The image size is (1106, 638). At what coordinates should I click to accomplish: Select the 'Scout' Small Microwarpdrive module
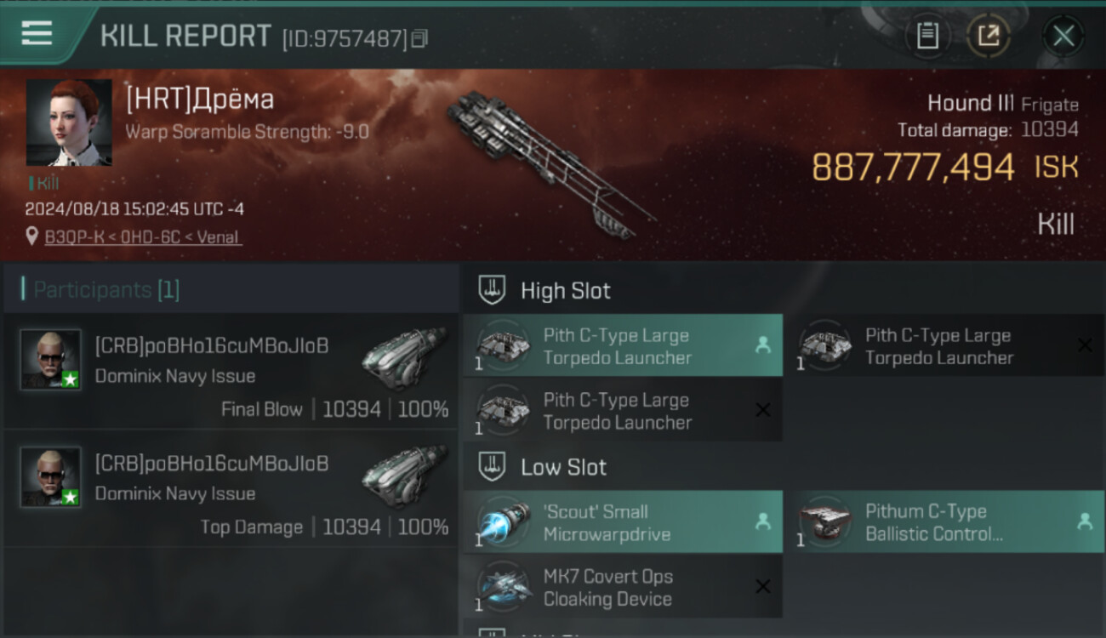coord(623,522)
